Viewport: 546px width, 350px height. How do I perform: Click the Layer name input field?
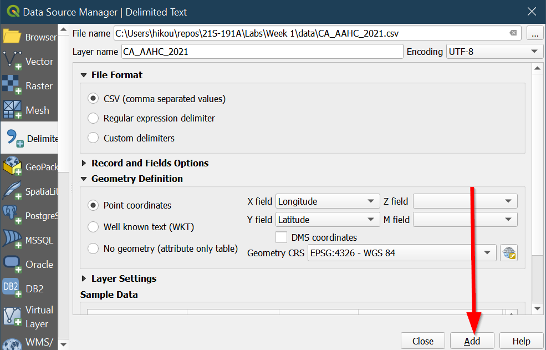(262, 52)
